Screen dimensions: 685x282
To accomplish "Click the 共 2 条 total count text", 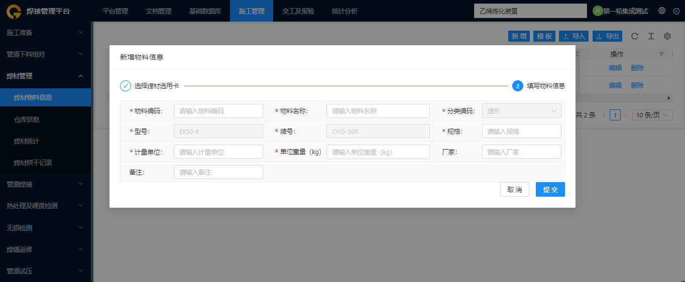I will point(586,115).
